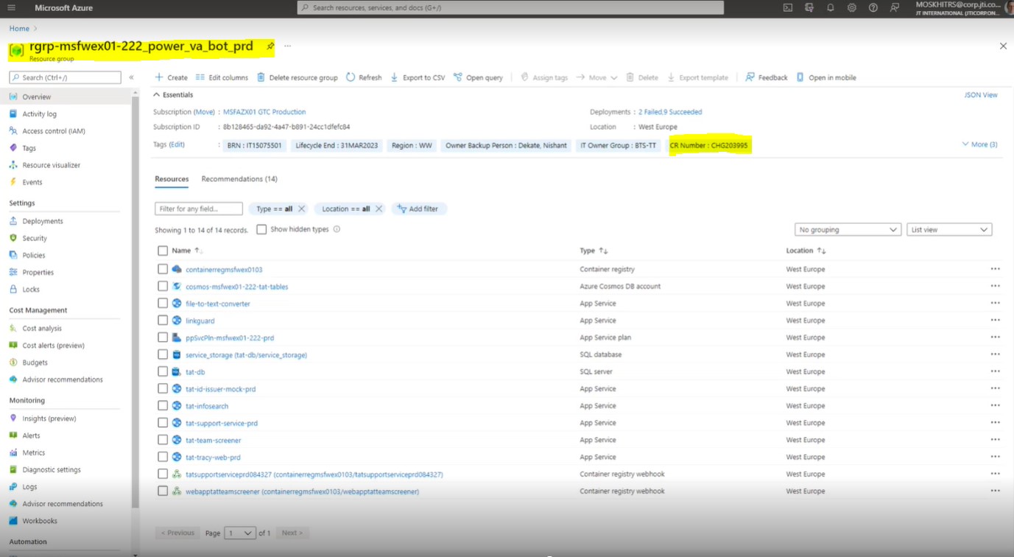Open the 2 Failed,9 Succeeded deployments link
The height and width of the screenshot is (557, 1014).
pos(670,112)
